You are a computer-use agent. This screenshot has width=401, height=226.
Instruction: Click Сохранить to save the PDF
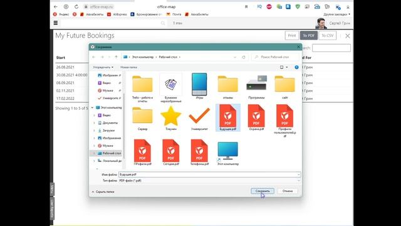click(x=263, y=191)
